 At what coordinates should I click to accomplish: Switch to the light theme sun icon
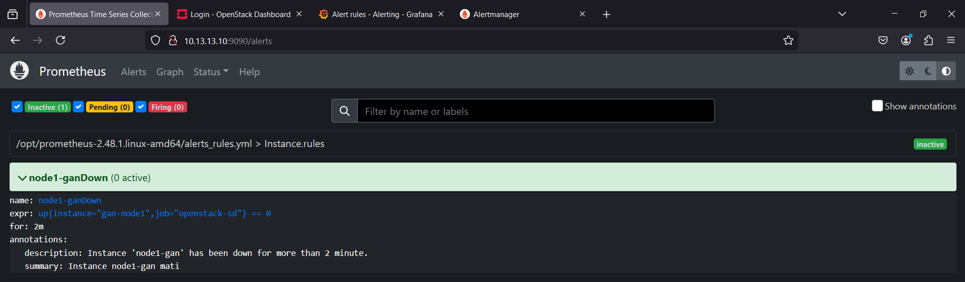click(x=909, y=71)
